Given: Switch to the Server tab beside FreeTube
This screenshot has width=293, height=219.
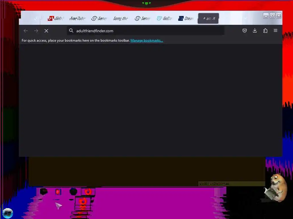Looking at the screenshot, I should [x=99, y=19].
